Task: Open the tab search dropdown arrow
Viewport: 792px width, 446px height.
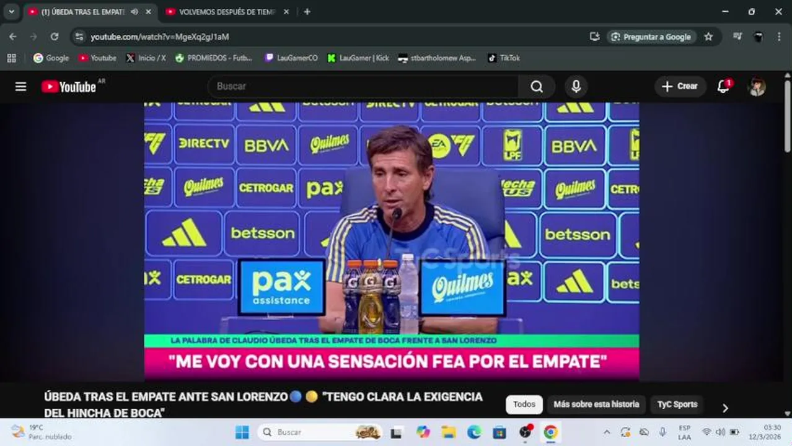Action: click(x=11, y=12)
